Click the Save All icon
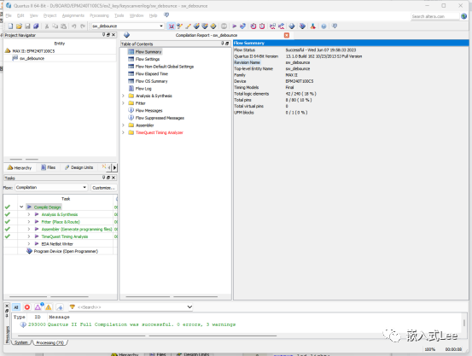The height and width of the screenshot is (356, 472). point(36,26)
